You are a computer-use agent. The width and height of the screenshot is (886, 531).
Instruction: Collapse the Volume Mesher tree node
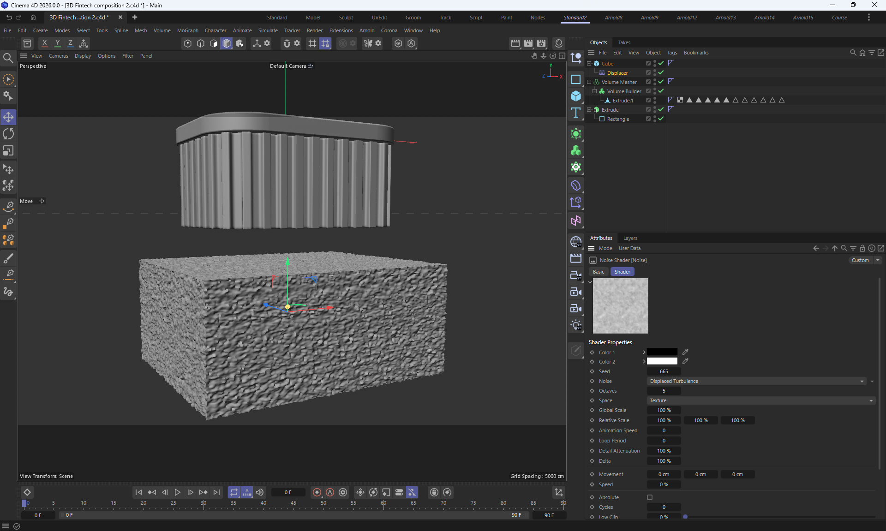[x=589, y=82]
